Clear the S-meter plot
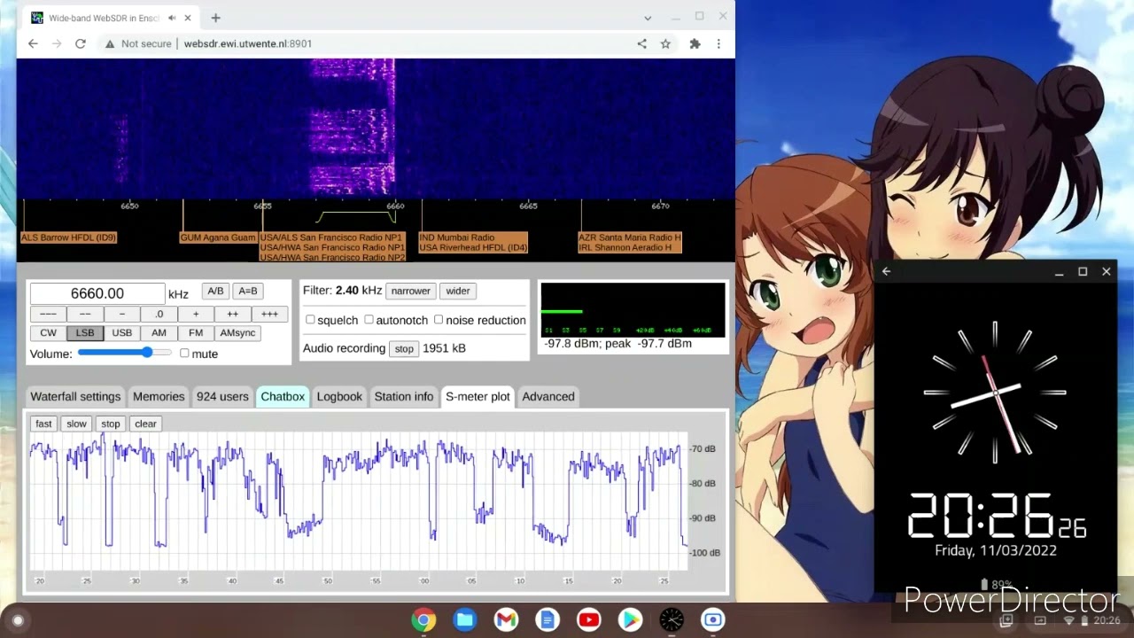 pos(145,424)
